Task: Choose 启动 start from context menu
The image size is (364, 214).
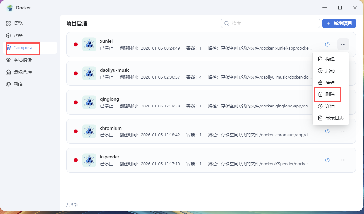Action: tap(331, 71)
